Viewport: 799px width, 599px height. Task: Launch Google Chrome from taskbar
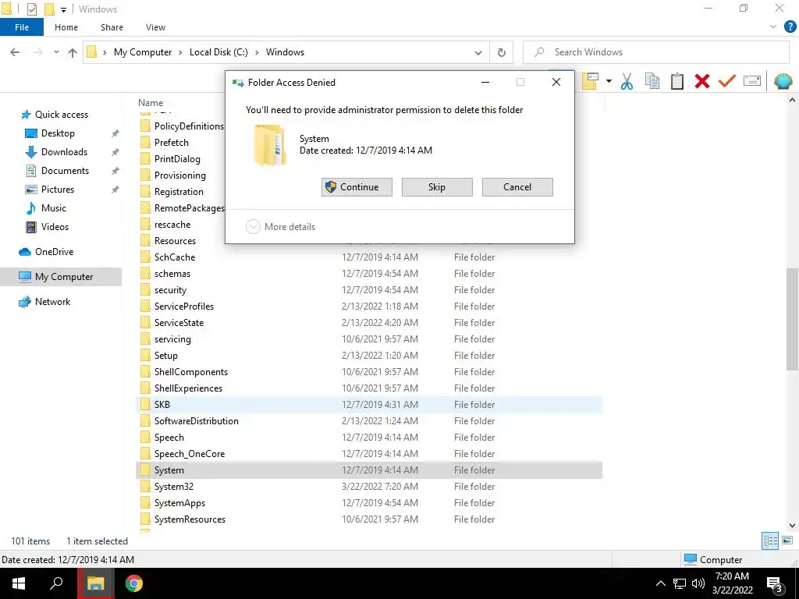[134, 583]
